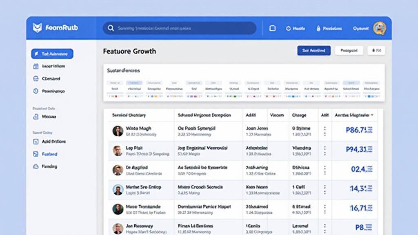Click the clock icon in left sidebar
418x235 pixels.
36,91
